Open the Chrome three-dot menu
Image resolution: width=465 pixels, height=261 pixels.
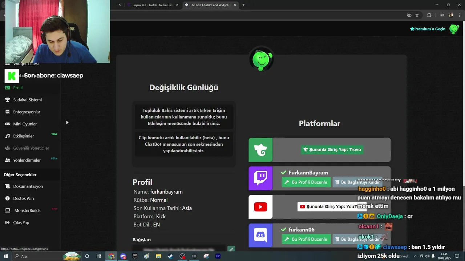point(460,15)
